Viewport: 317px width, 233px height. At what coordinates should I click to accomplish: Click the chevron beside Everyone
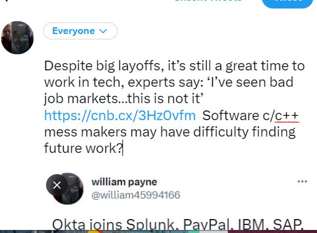(103, 31)
